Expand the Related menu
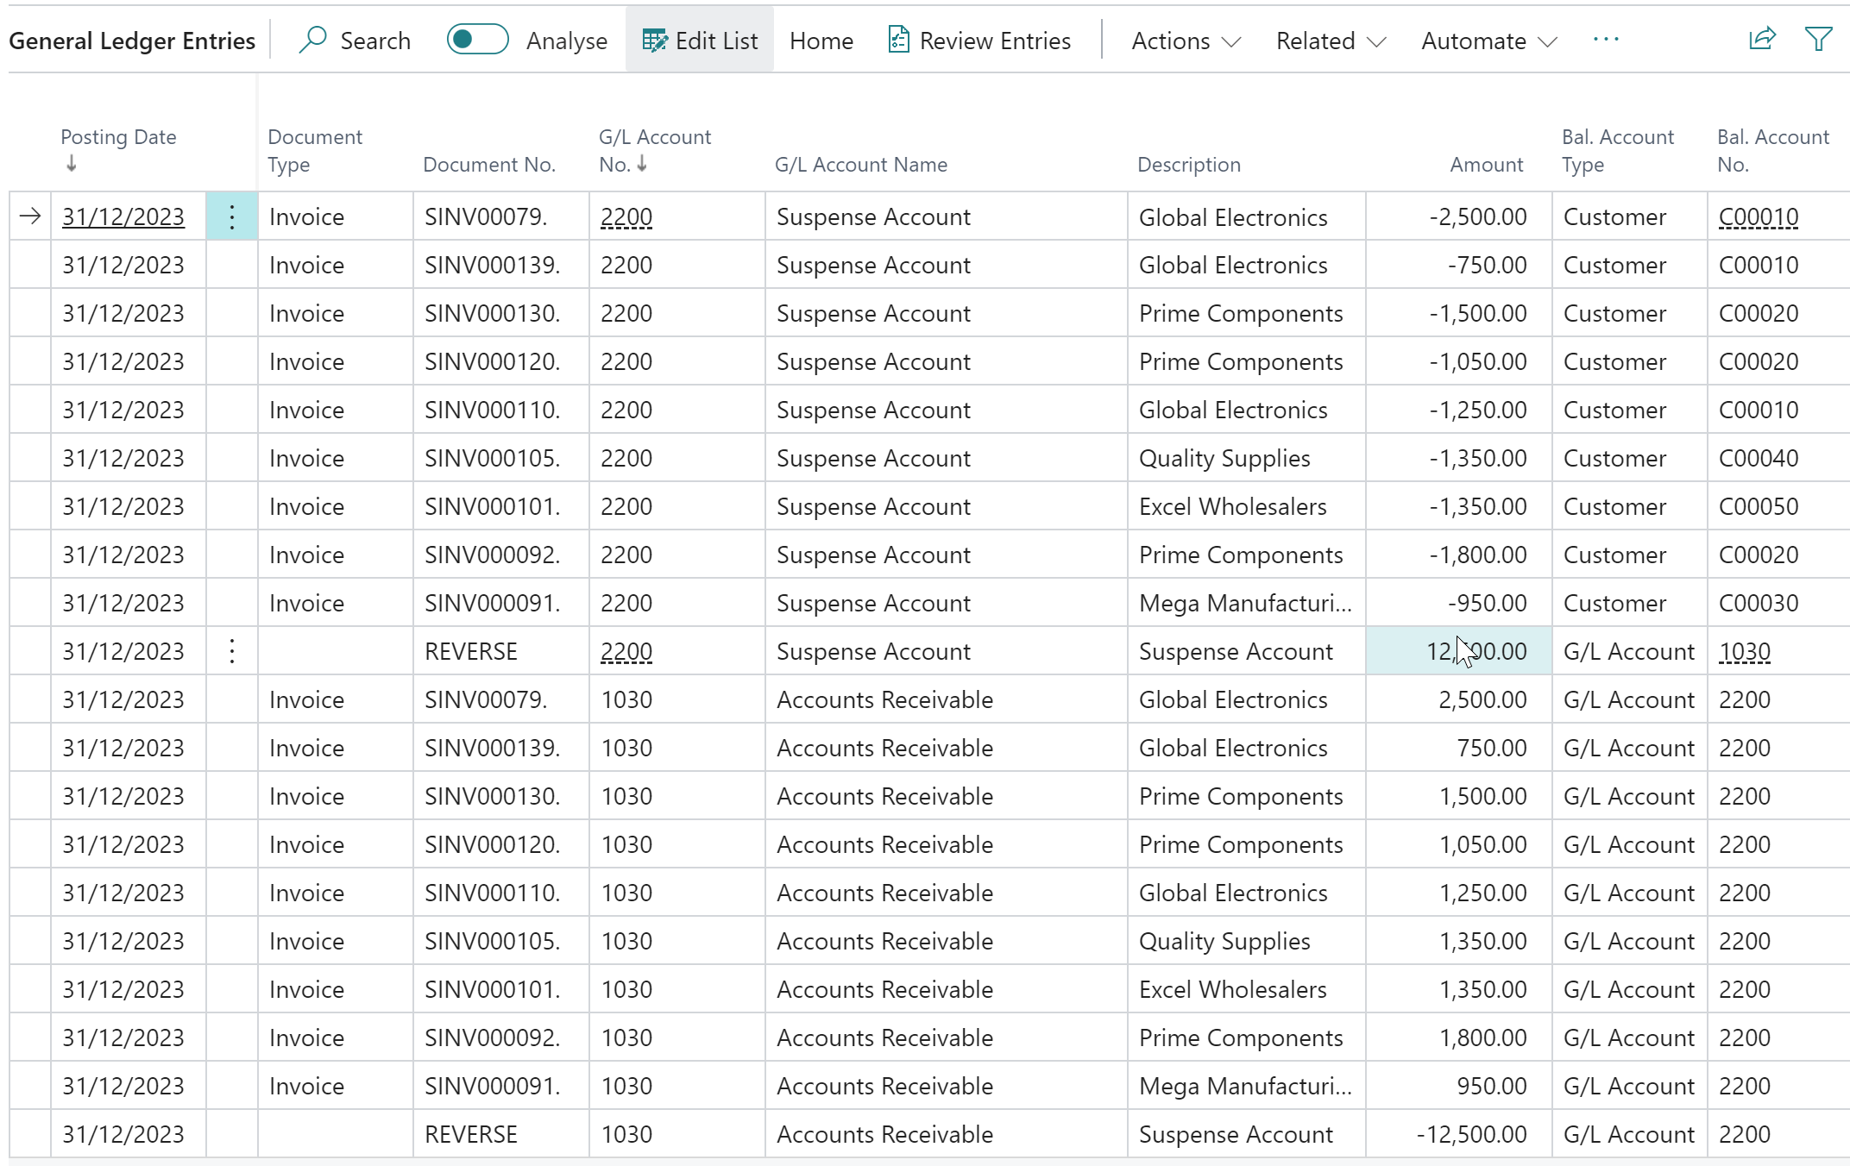 tap(1329, 40)
